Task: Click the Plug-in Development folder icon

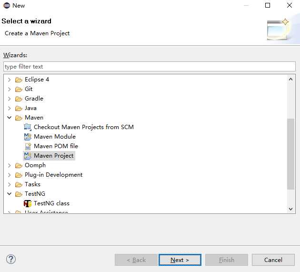Action: point(19,175)
